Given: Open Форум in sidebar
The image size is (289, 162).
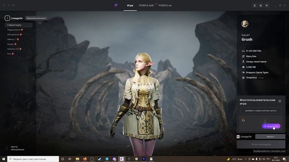Looking at the screenshot, I should pyautogui.click(x=10, y=44).
